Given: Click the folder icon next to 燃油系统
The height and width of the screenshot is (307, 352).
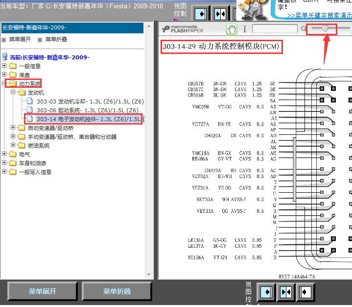Looking at the screenshot, I should (22, 145).
